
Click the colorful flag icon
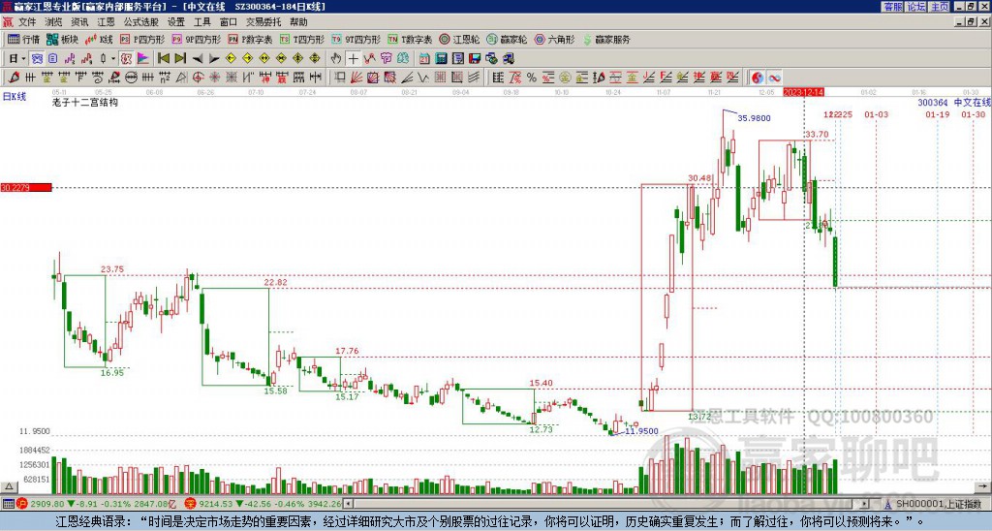[x=143, y=59]
